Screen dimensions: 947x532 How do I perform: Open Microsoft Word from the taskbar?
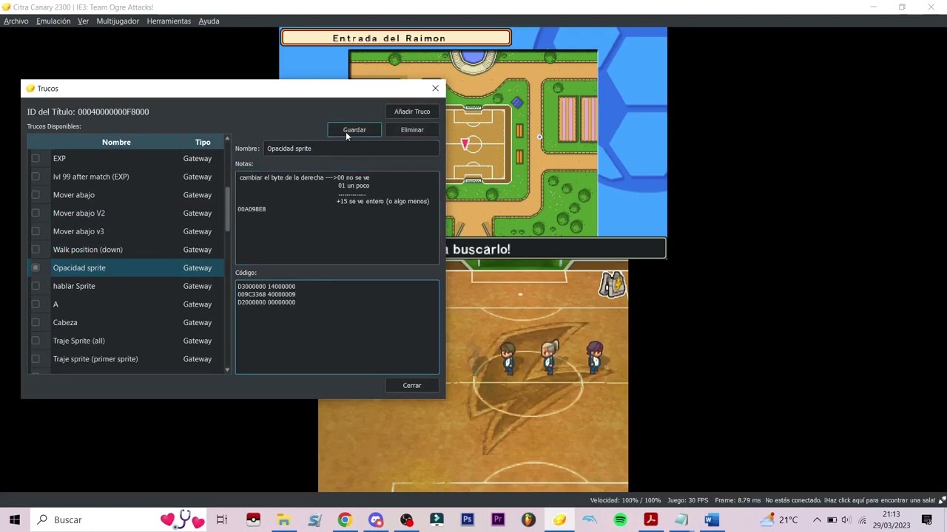(x=712, y=520)
